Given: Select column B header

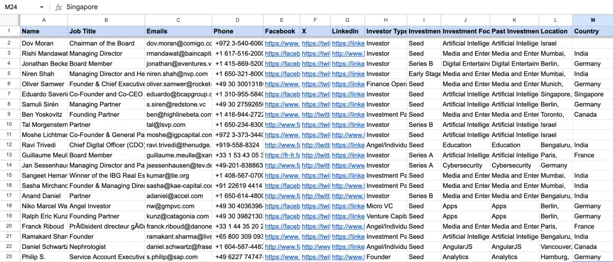Looking at the screenshot, I should click(106, 20).
